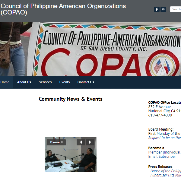Advance to the next slideshow photo
Viewport: 181px width, 181px height.
tap(90, 142)
